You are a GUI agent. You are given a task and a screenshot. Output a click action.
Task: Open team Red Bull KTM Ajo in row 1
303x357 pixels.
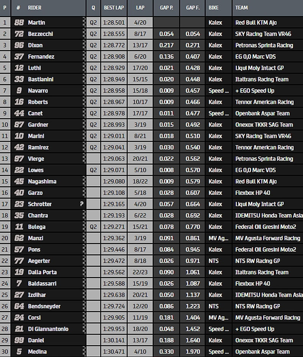(x=256, y=22)
